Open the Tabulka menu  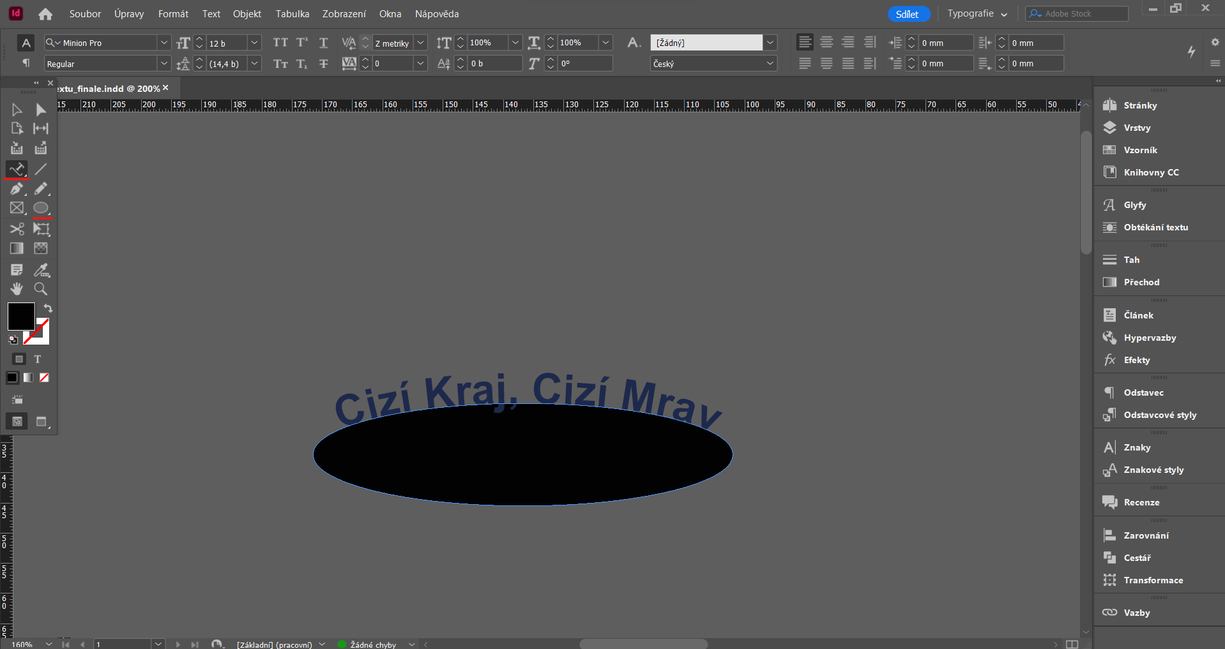[291, 13]
